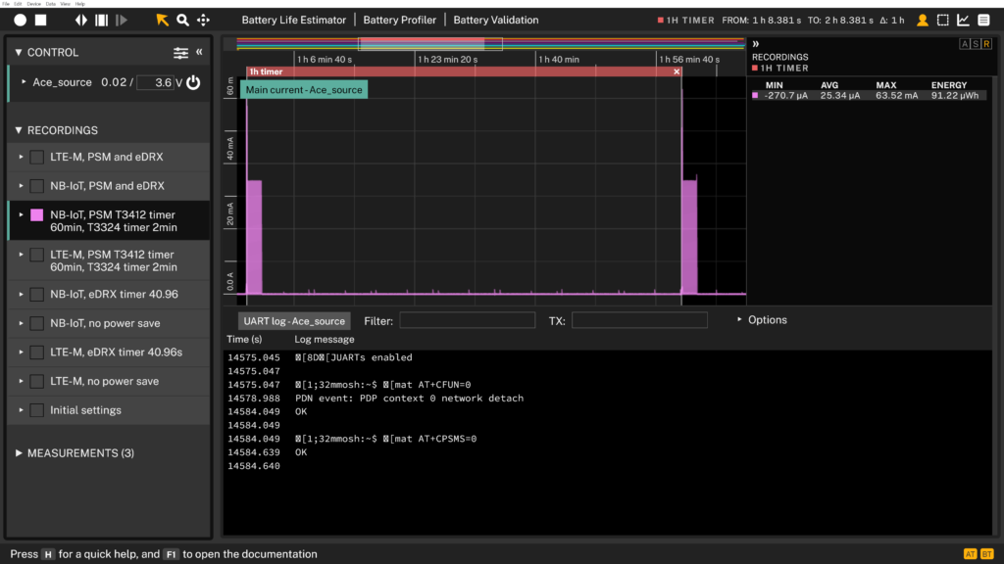Screen dimensions: 1004x564
Task: Click the dashed selection box icon
Action: click(942, 20)
